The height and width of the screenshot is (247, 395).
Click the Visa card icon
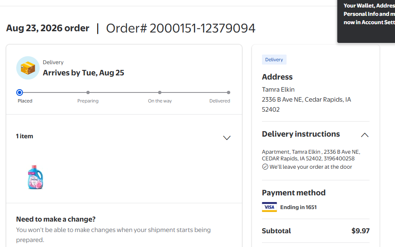[269, 207]
